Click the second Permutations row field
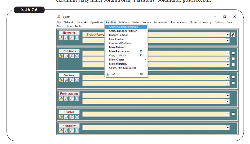 [154, 102]
